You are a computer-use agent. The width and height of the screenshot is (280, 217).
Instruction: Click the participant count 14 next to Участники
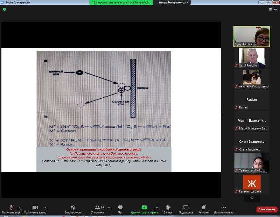coord(102,207)
